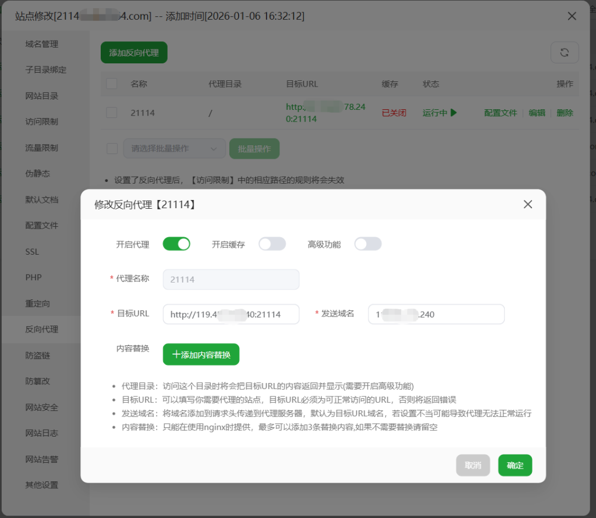Open the 配置文件 link in the row

click(501, 113)
